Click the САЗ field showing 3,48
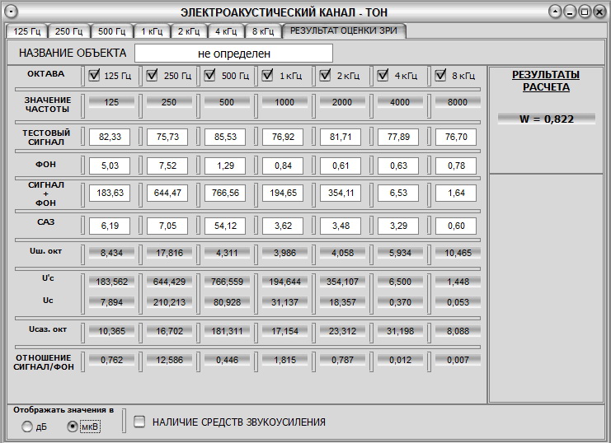Viewport: 611px width, 443px height. pos(341,222)
